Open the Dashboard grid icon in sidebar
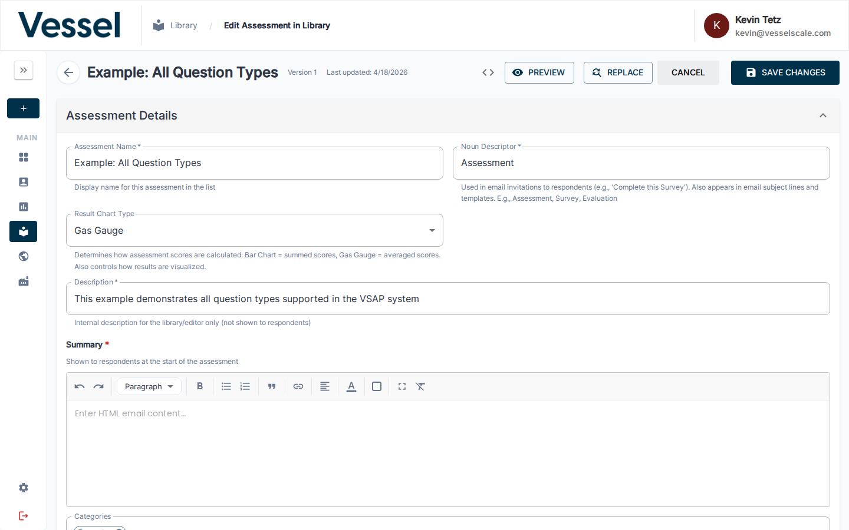Viewport: 849px width, 530px height. (x=23, y=157)
